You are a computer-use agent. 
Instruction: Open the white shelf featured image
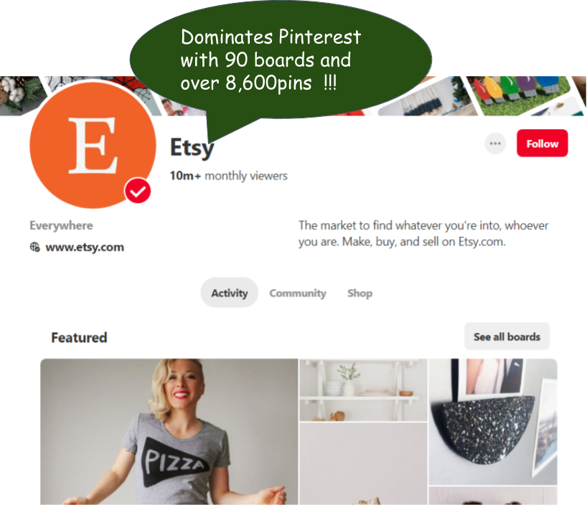point(363,390)
